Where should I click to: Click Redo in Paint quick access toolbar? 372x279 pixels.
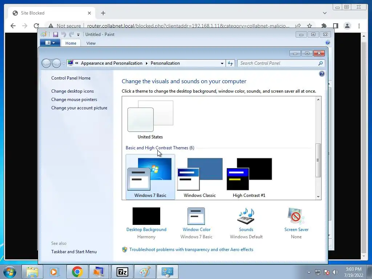tap(71, 35)
